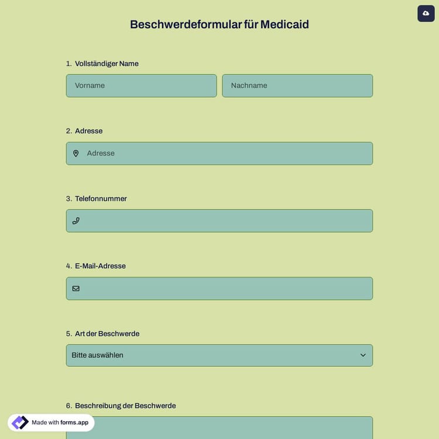Click the 'Beschwerdeformular für Medicaid' heading
Image resolution: width=439 pixels, height=439 pixels.
[220, 25]
